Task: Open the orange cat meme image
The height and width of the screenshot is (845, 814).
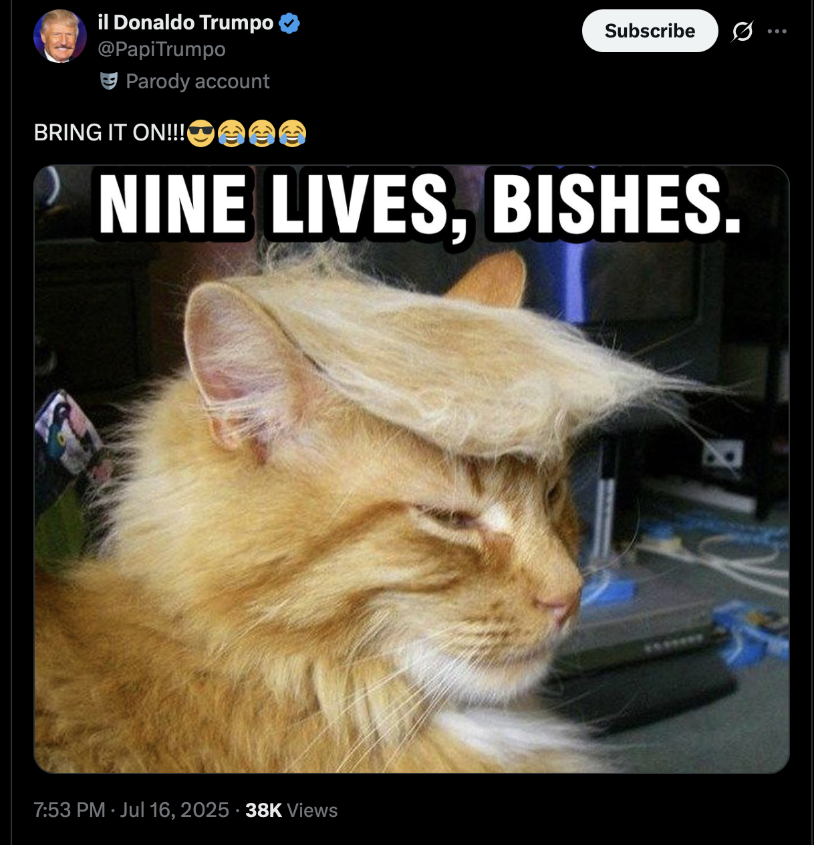Action: (412, 469)
